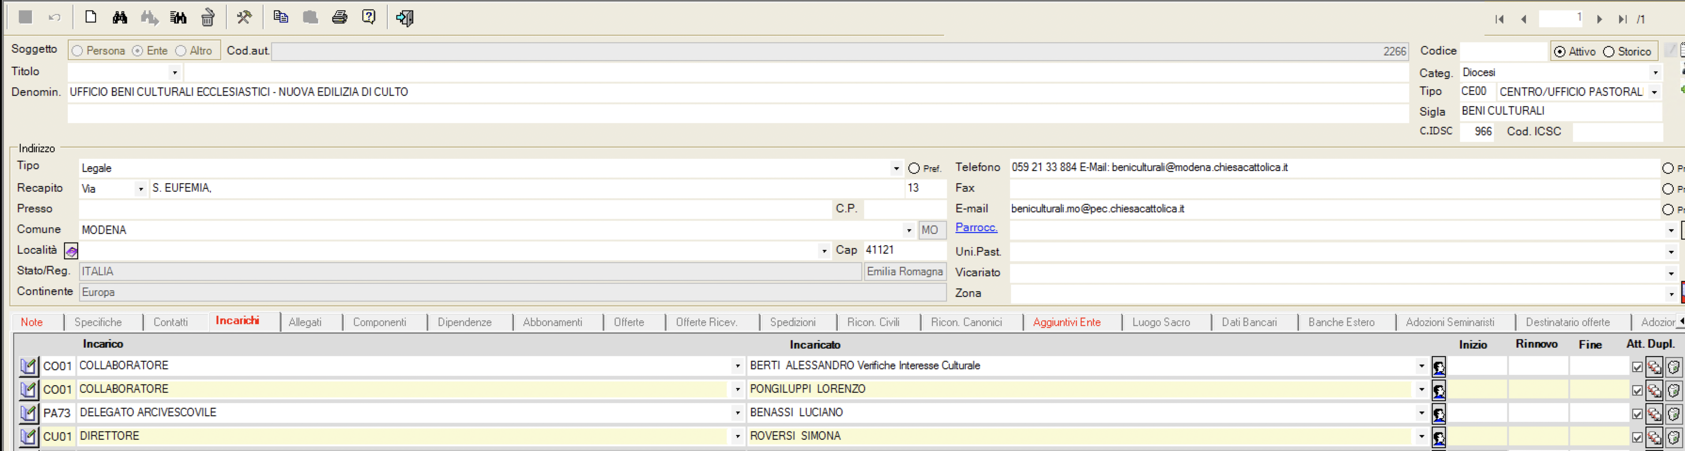Select the Storico radio button

click(1608, 52)
